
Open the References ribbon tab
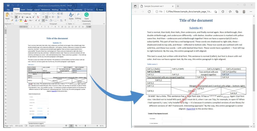click(x=46, y=10)
